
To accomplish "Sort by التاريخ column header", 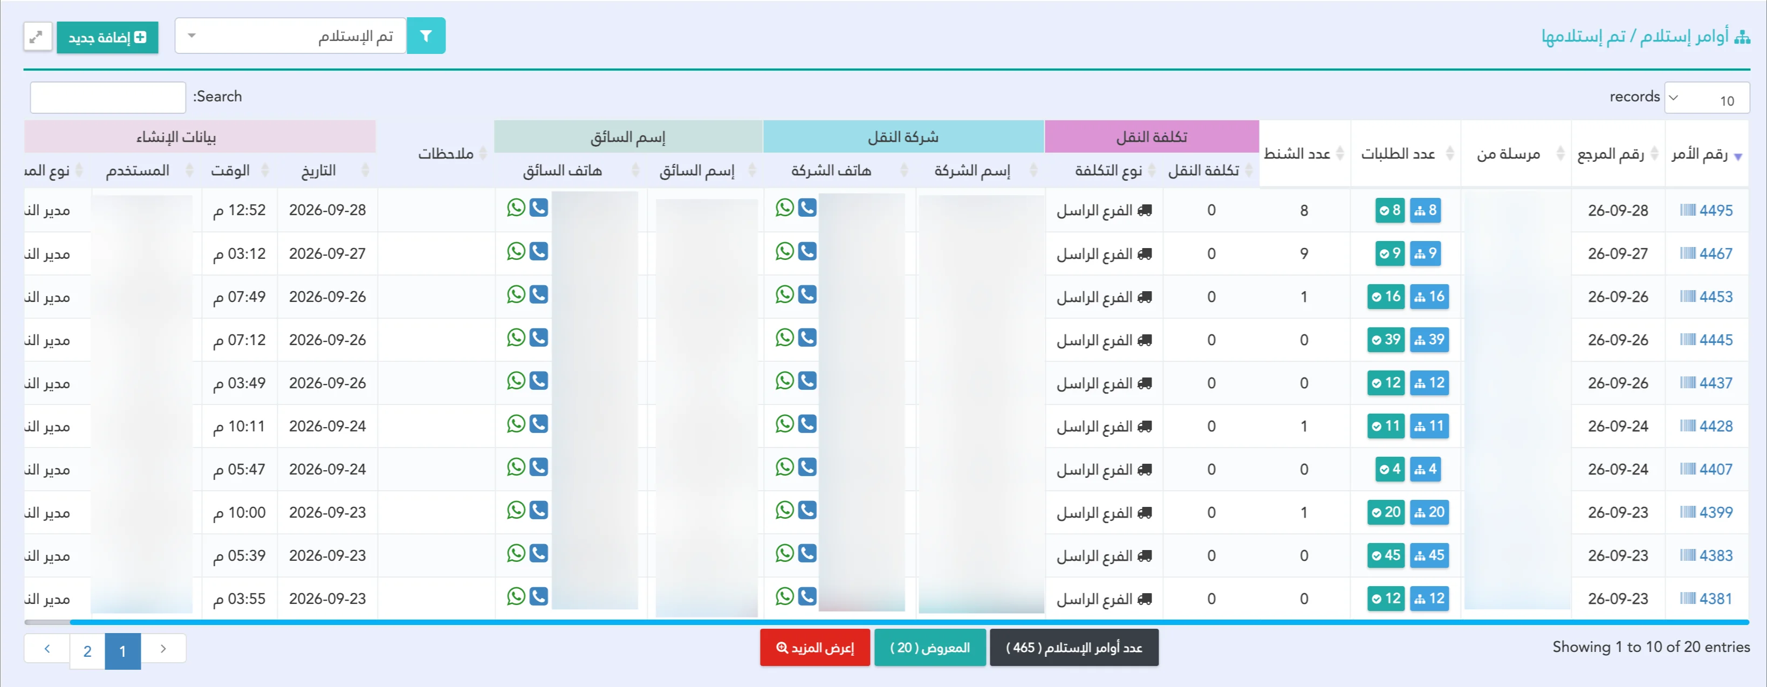I will 326,171.
